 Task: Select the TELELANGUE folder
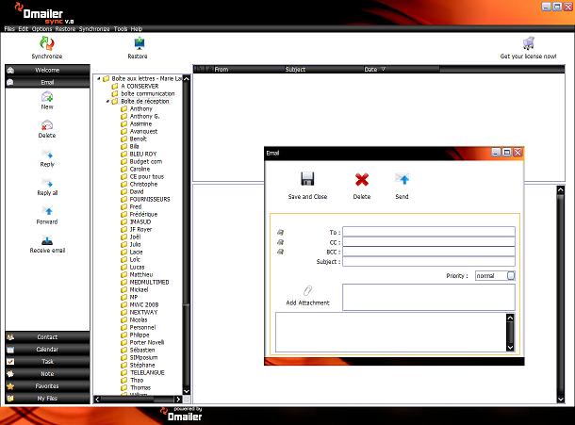pyautogui.click(x=147, y=372)
